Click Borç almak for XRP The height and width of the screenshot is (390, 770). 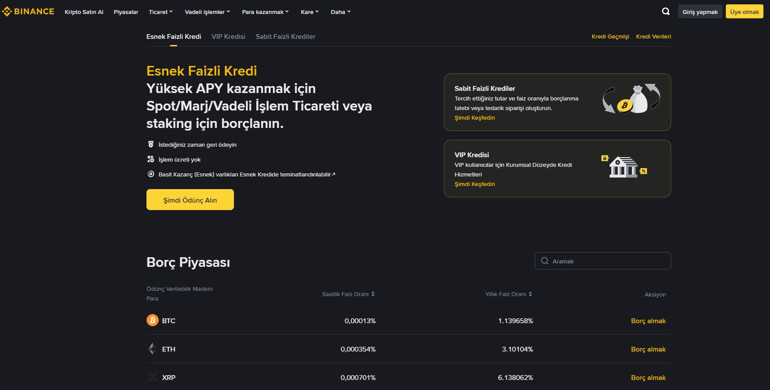coord(648,378)
